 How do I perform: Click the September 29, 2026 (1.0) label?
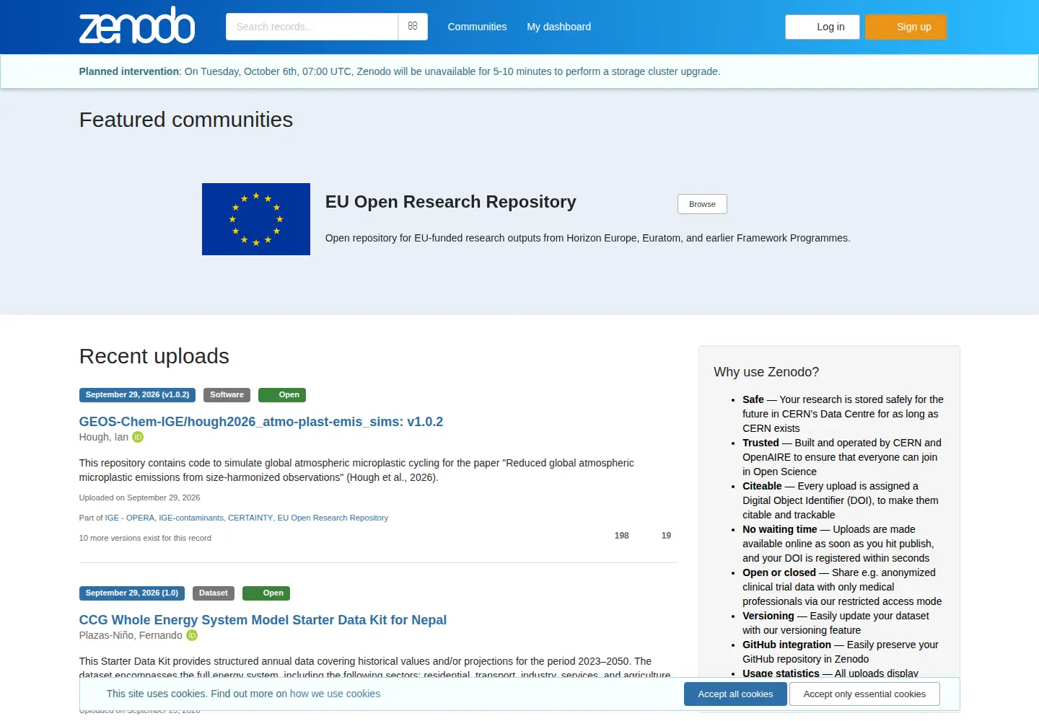coord(131,593)
